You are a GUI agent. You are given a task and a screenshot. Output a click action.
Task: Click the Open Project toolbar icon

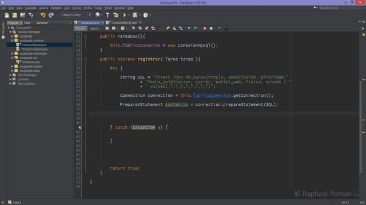click(x=22, y=15)
